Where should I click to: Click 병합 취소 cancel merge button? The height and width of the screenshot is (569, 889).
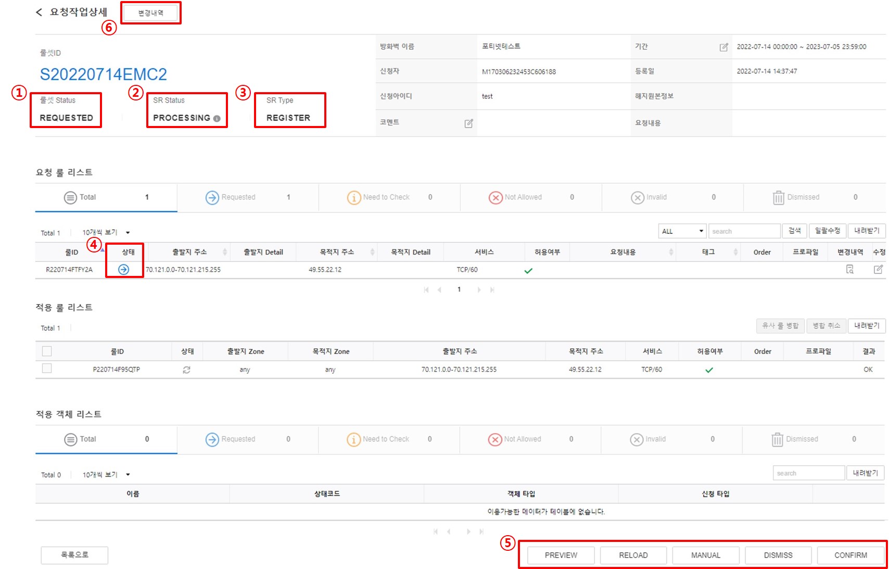coord(827,326)
